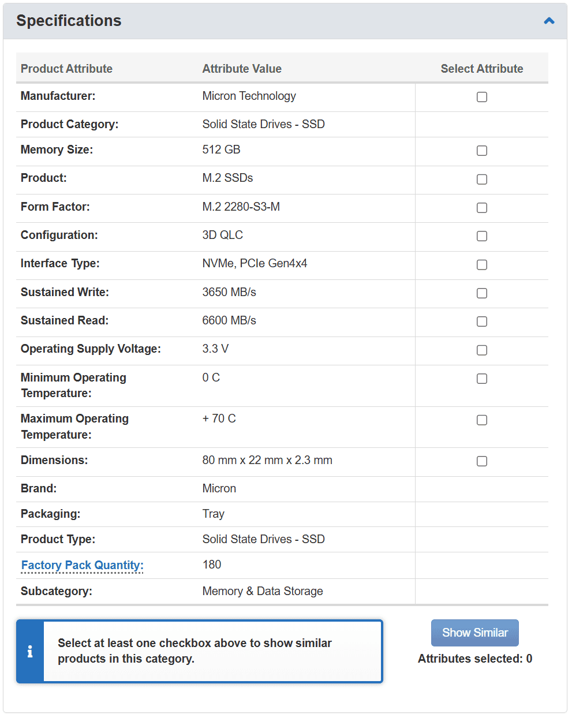
Task: Click the 3650 MB/s value
Action: (229, 292)
